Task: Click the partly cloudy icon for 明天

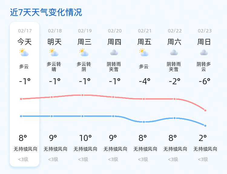Action: click(54, 52)
